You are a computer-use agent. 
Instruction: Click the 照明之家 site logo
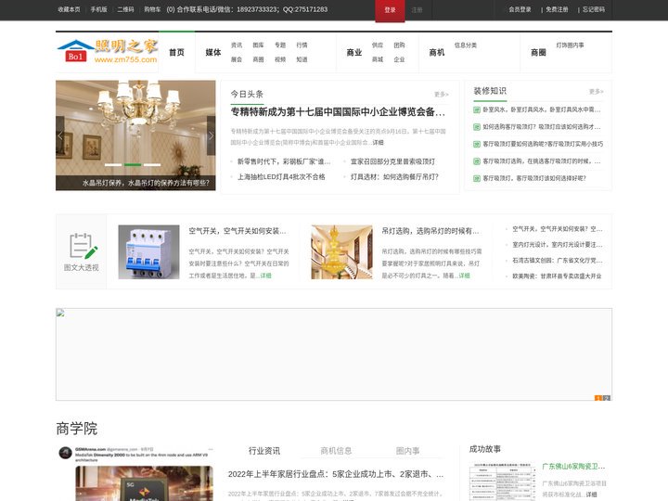(108, 52)
